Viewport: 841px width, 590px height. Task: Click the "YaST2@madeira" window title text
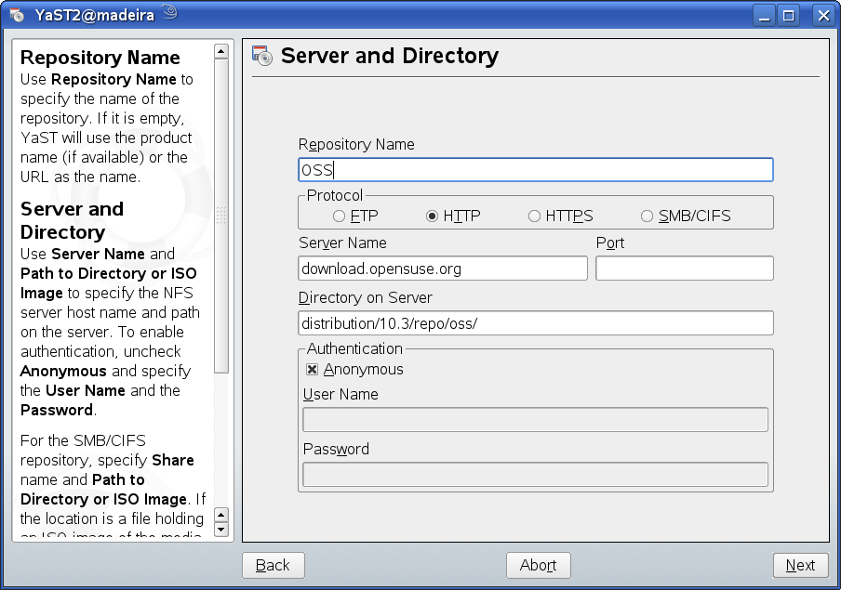(x=94, y=15)
